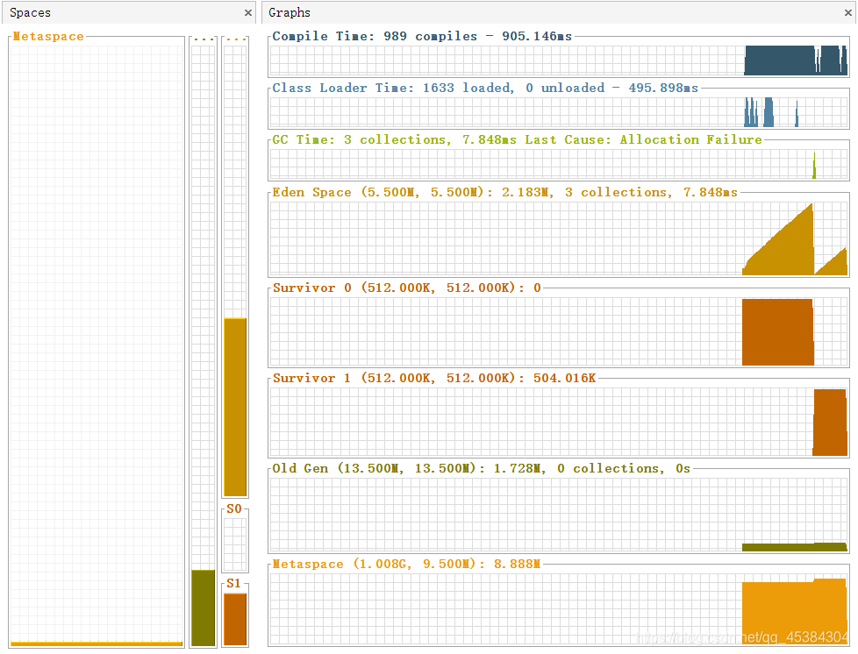This screenshot has width=858, height=654.
Task: Click the Class Loader Time graph title
Action: (x=485, y=88)
